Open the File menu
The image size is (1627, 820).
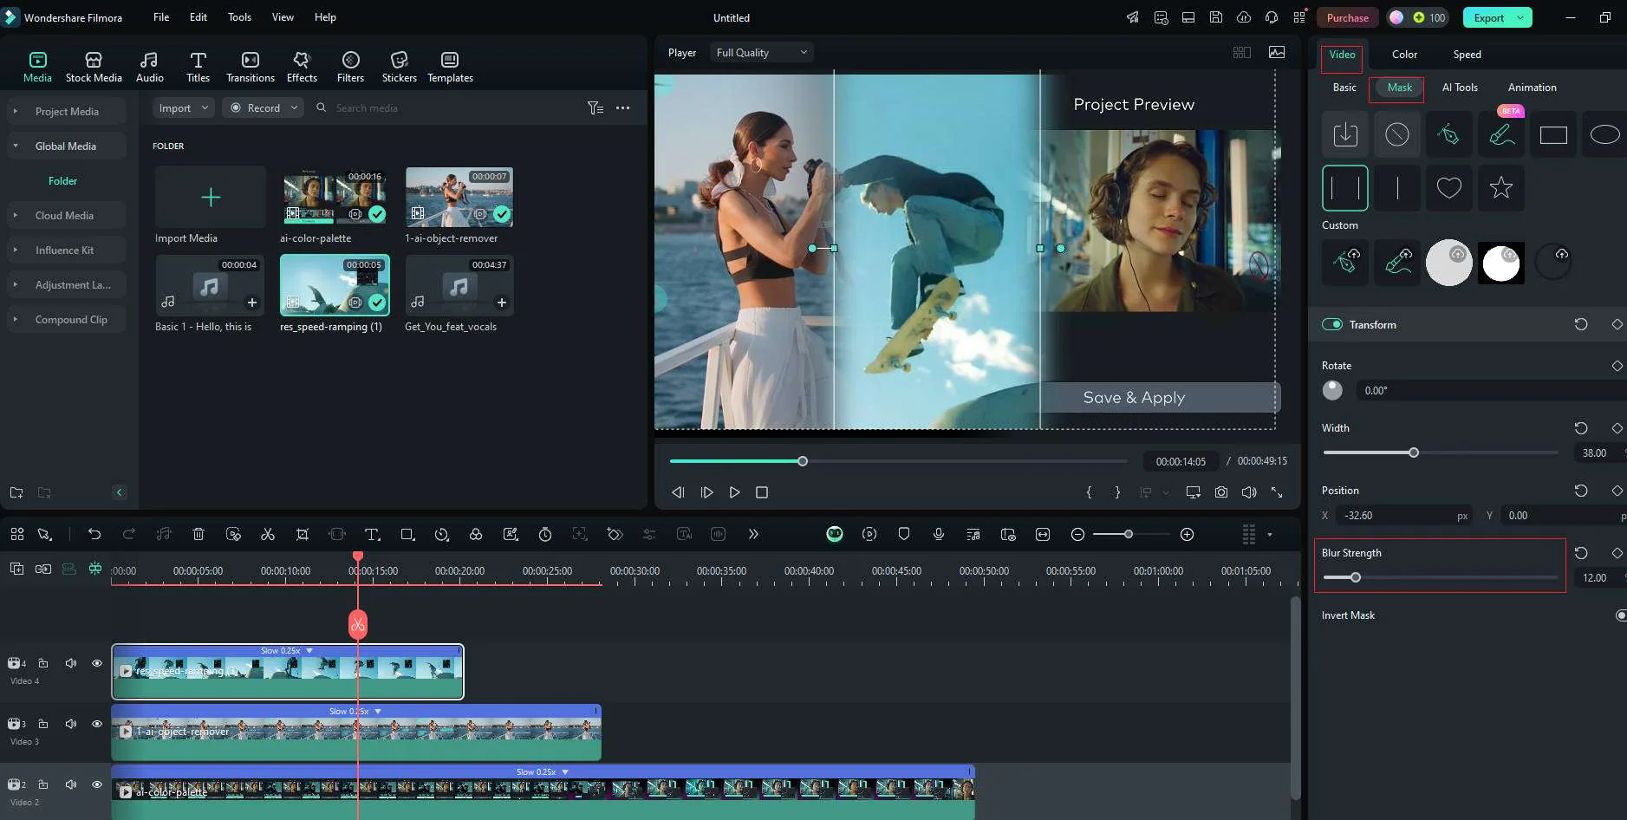click(161, 17)
